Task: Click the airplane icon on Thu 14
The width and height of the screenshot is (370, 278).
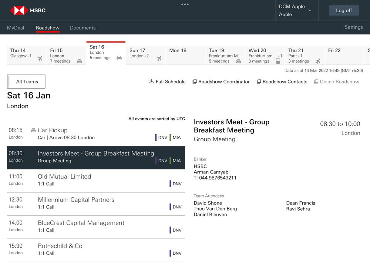Action: (x=40, y=59)
